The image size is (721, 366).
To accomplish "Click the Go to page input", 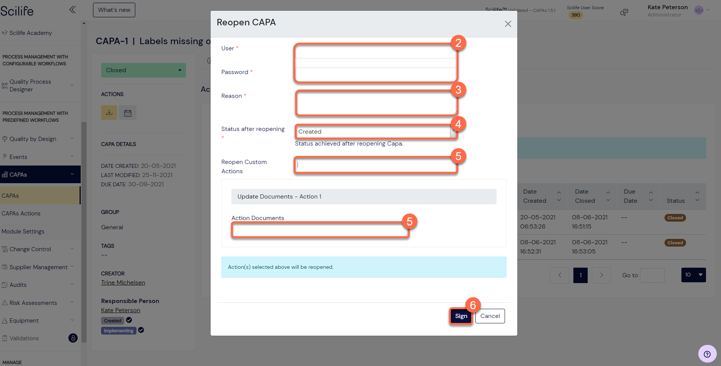I will (x=652, y=275).
